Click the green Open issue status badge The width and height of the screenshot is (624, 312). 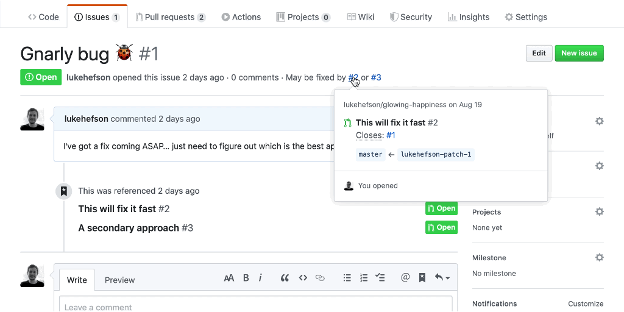tap(41, 77)
